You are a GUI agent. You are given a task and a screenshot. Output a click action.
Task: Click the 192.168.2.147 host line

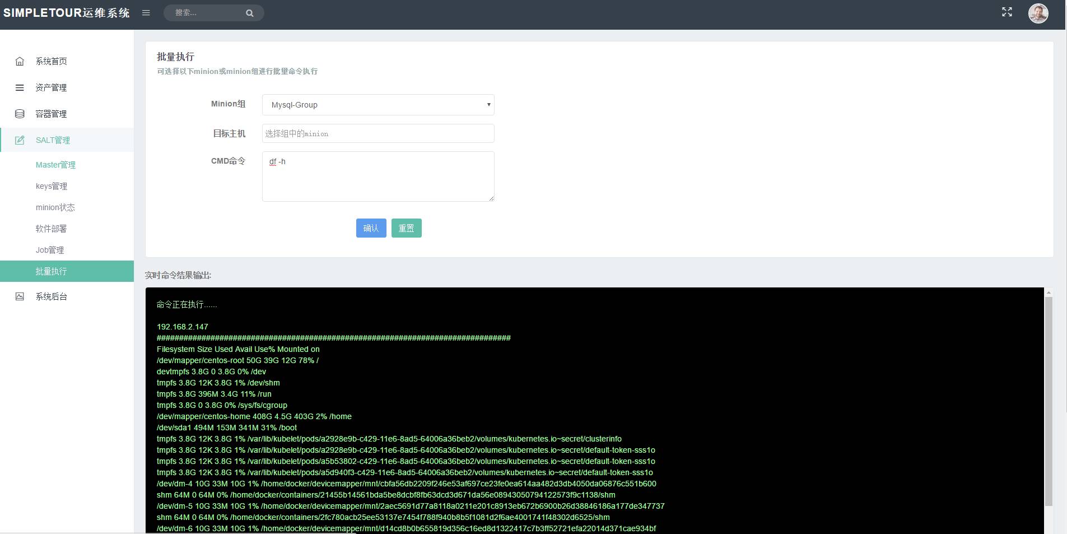pyautogui.click(x=183, y=327)
